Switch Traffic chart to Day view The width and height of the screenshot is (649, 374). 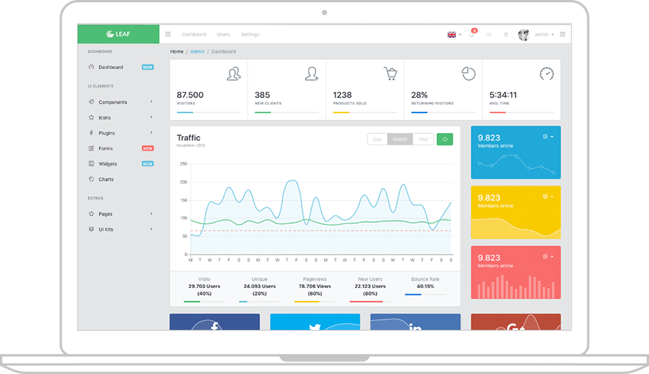coord(377,139)
